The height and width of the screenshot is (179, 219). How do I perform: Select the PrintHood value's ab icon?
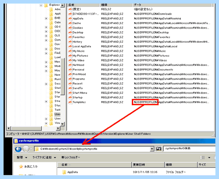point(70,74)
